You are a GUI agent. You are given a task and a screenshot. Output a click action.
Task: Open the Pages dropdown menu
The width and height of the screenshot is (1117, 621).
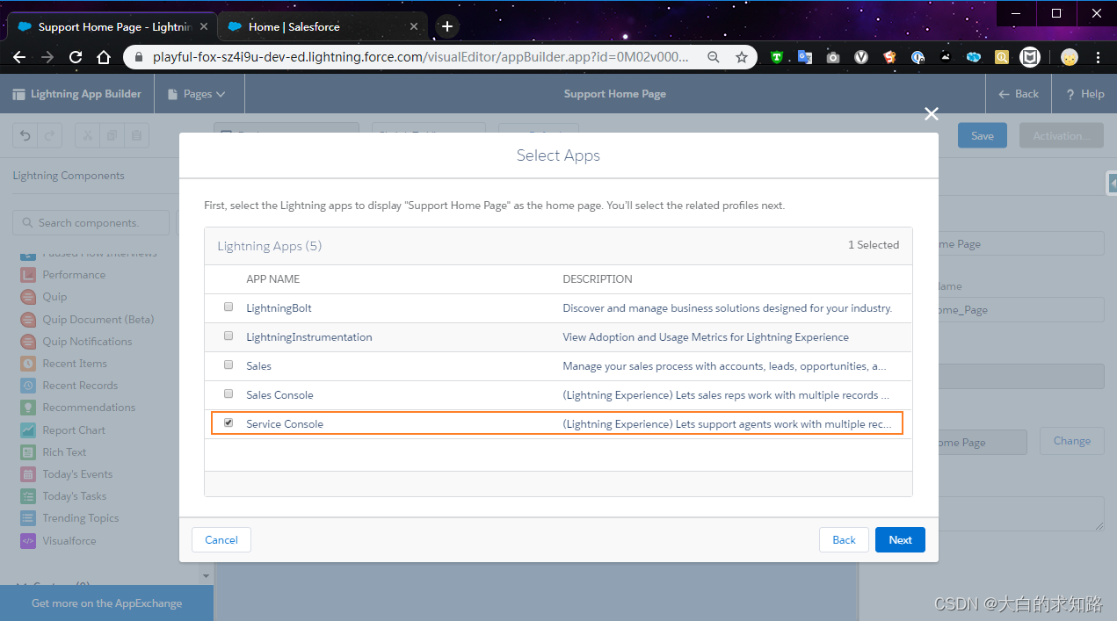199,94
